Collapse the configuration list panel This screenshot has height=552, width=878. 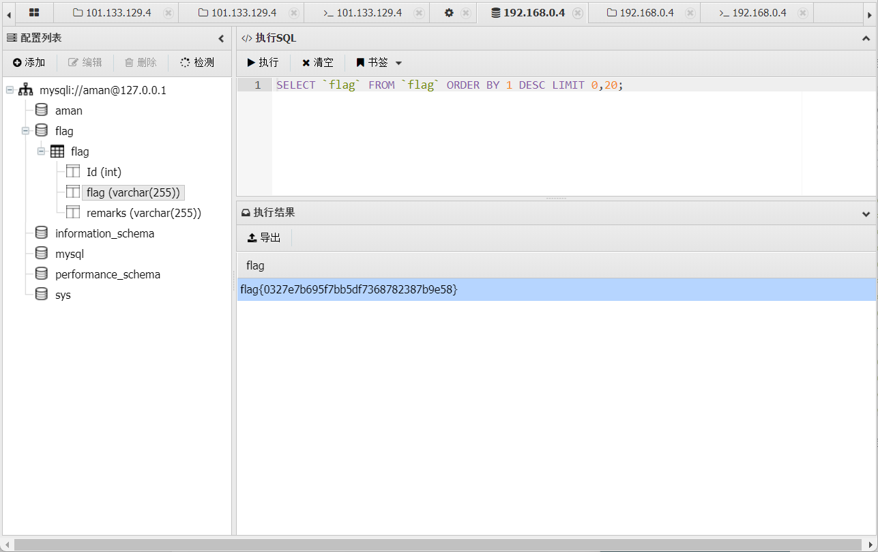pyautogui.click(x=221, y=39)
